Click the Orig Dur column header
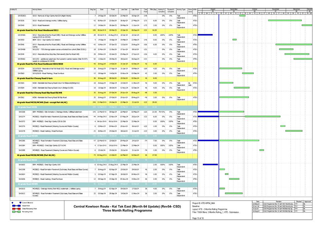Screen dimensions: 331x234 (93, 10)
